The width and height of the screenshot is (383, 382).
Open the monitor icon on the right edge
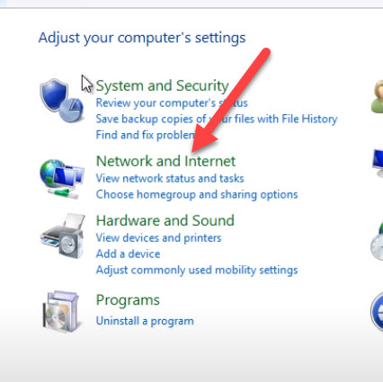point(378,164)
